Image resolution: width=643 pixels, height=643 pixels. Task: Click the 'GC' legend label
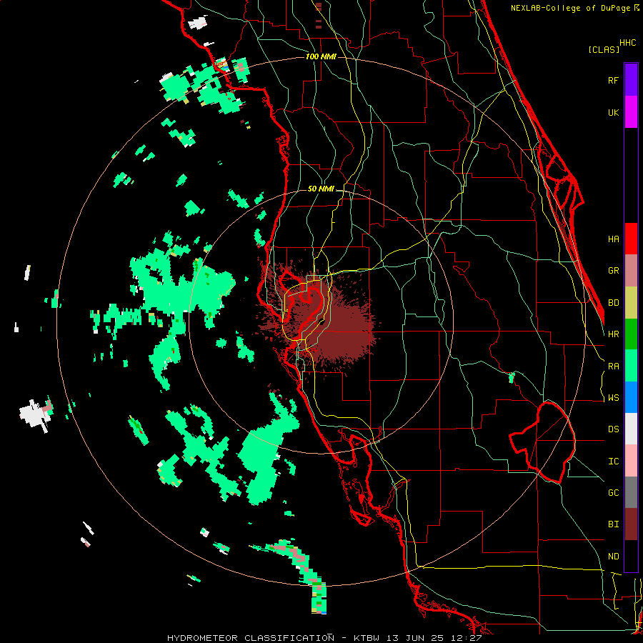[614, 493]
